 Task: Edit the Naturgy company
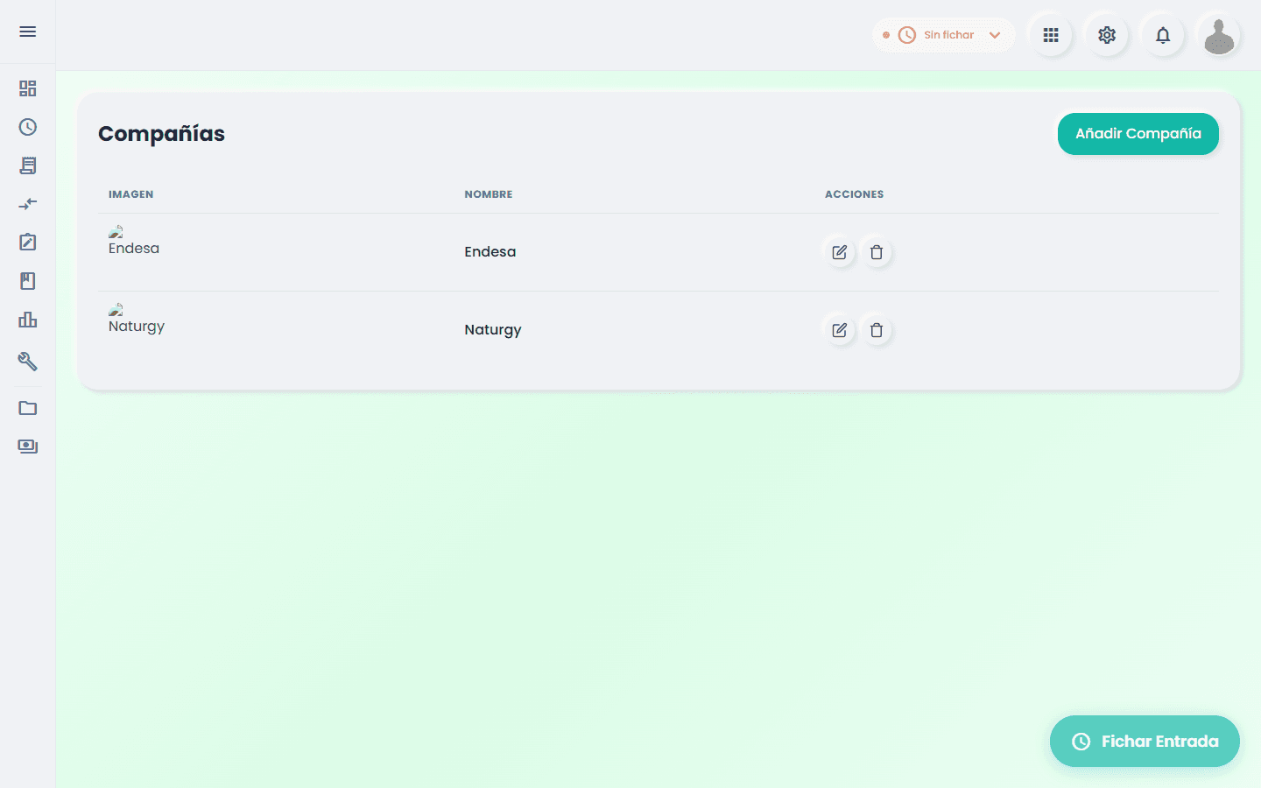tap(839, 330)
